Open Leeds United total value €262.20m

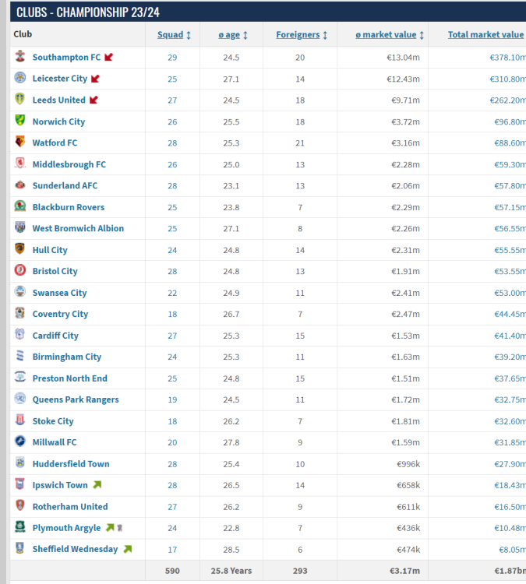[508, 100]
